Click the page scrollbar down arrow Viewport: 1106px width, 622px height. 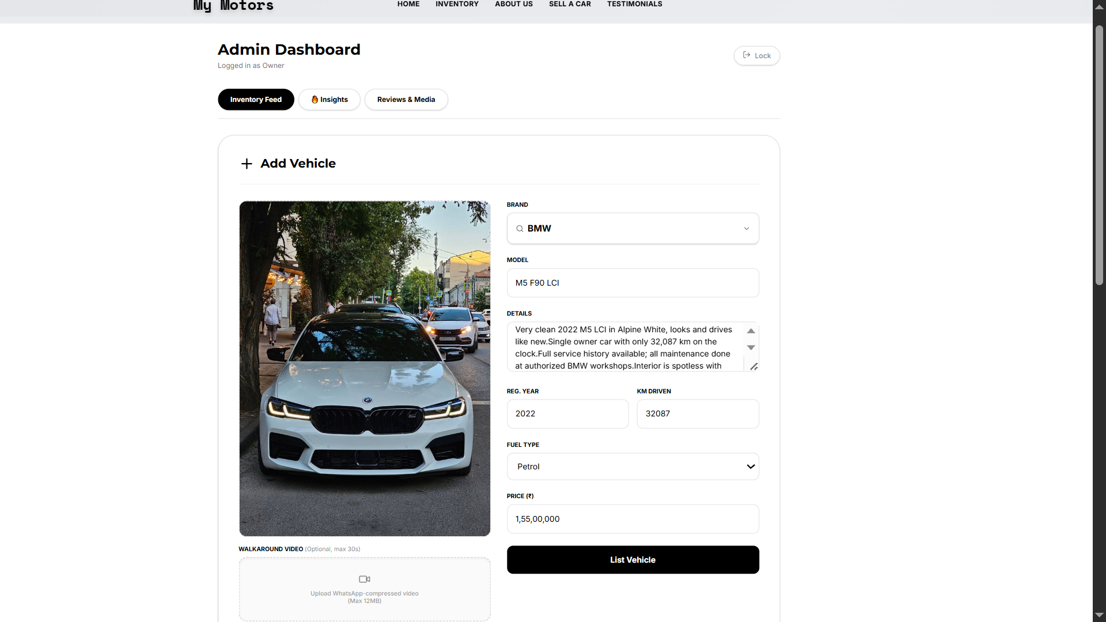(1099, 615)
